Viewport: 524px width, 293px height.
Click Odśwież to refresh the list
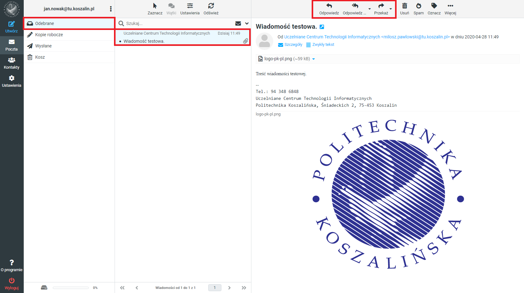pyautogui.click(x=211, y=9)
